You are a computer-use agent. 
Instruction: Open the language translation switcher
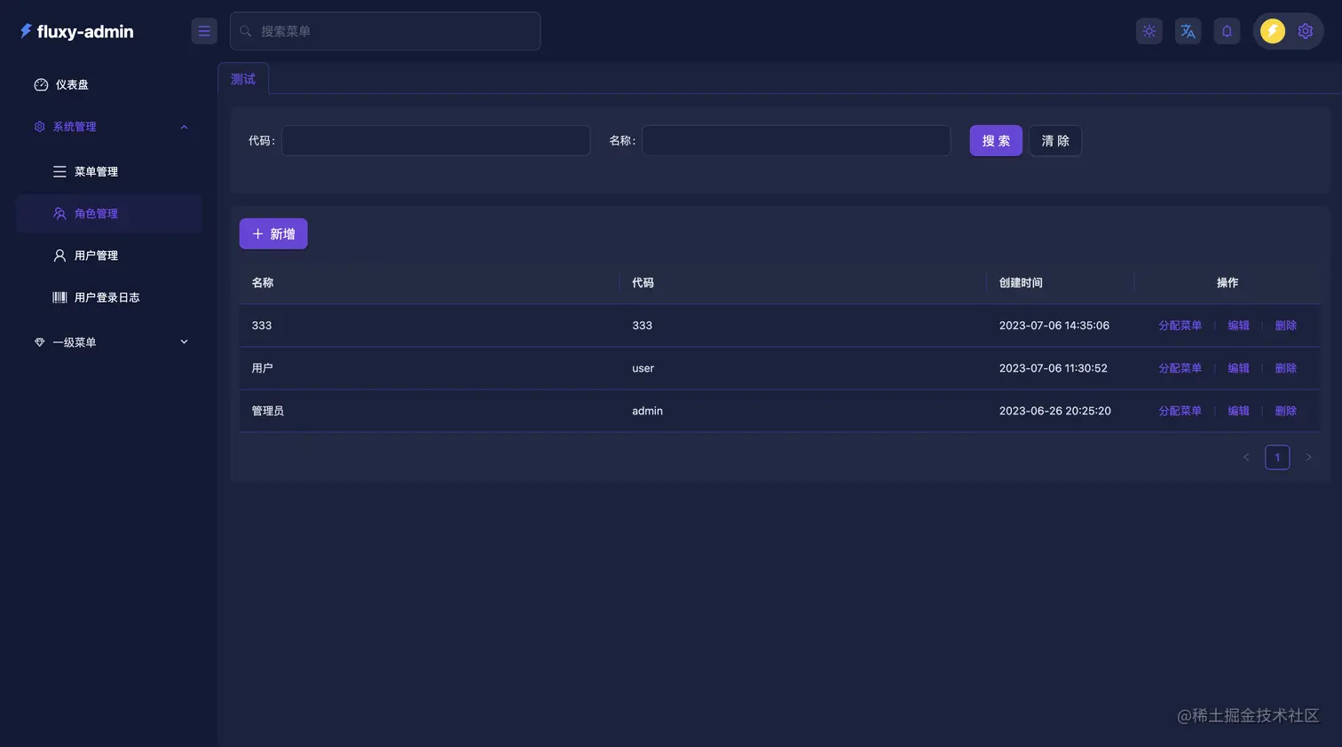[1188, 31]
